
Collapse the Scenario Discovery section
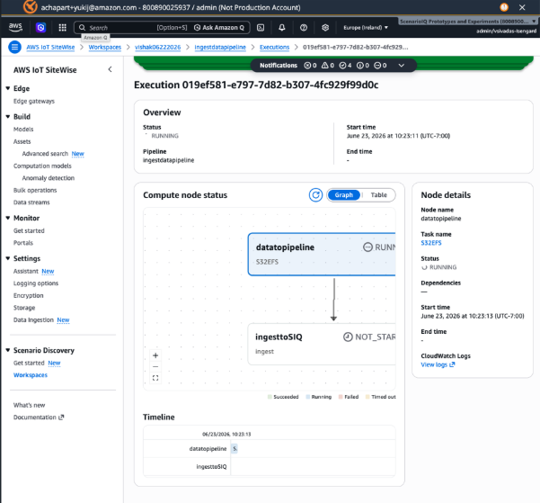(7, 350)
